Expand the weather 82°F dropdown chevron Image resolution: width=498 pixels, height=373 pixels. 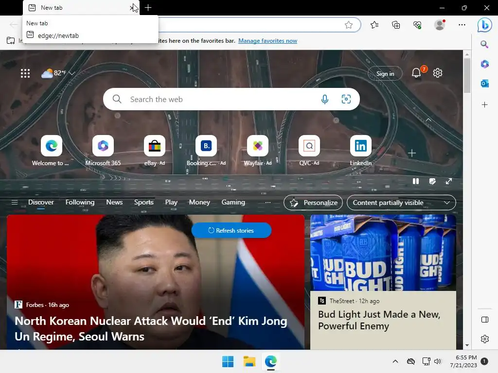72,73
